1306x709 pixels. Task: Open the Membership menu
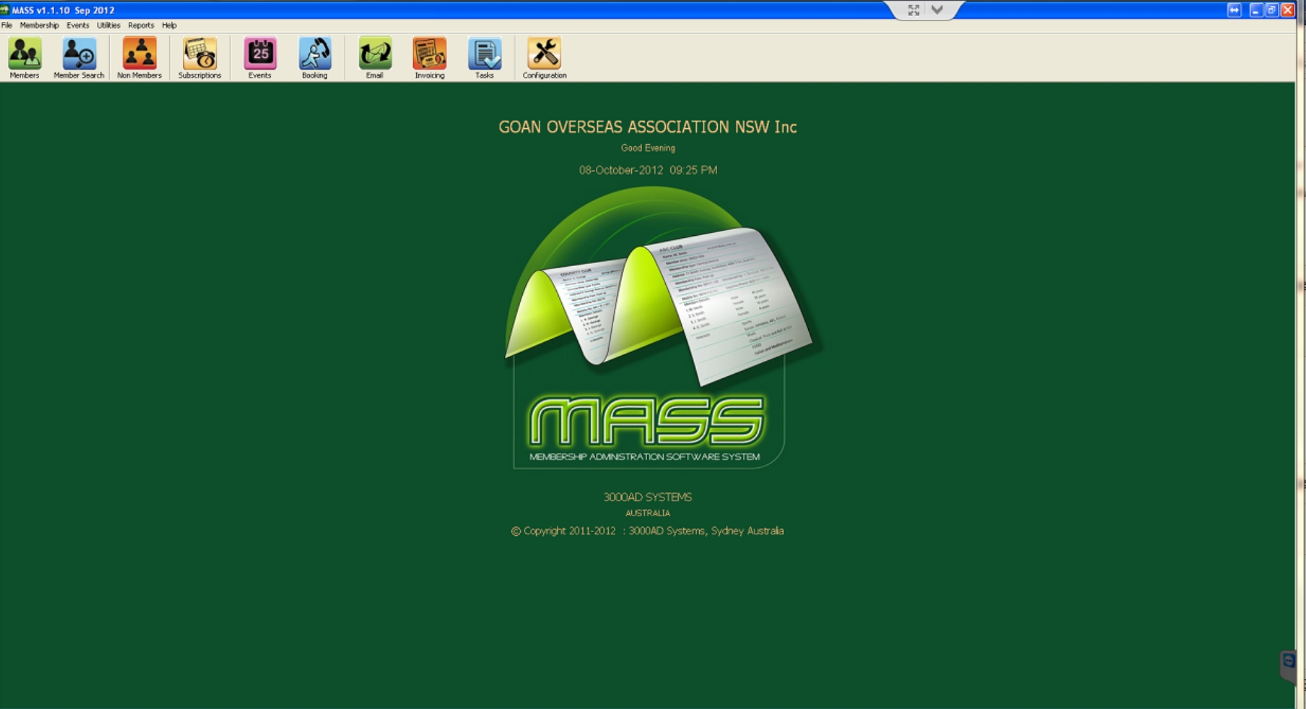pyautogui.click(x=39, y=26)
